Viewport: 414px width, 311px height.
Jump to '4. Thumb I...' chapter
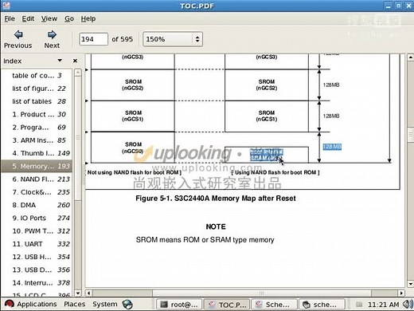point(37,153)
